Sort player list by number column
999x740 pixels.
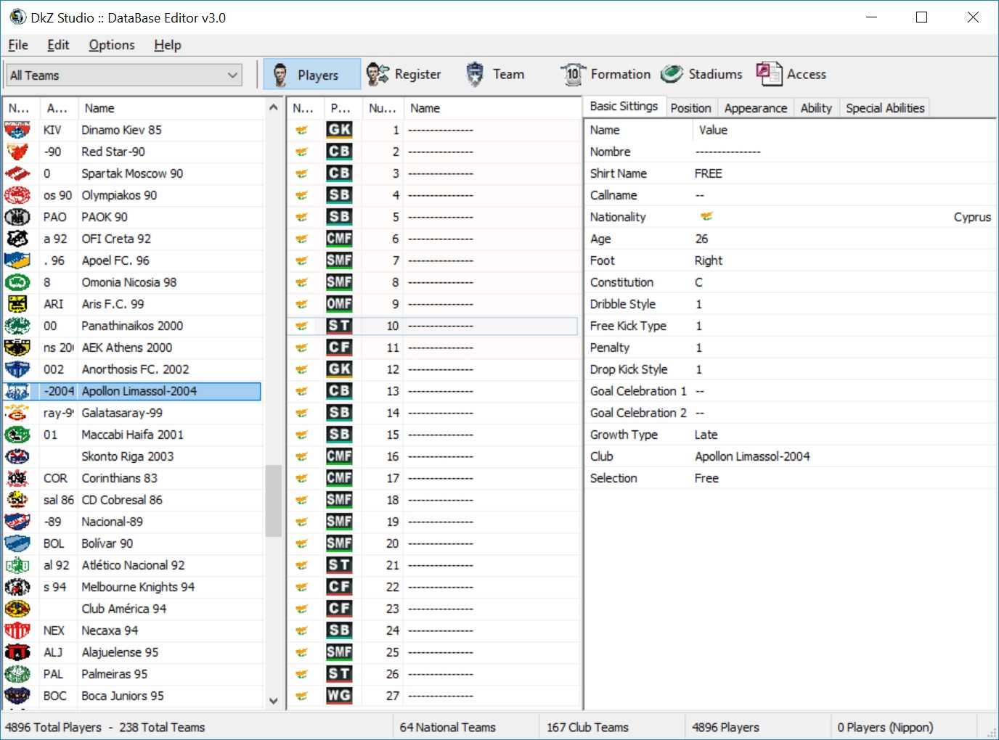[383, 108]
